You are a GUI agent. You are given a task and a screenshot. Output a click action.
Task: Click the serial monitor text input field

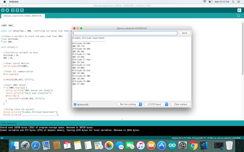click(x=125, y=33)
